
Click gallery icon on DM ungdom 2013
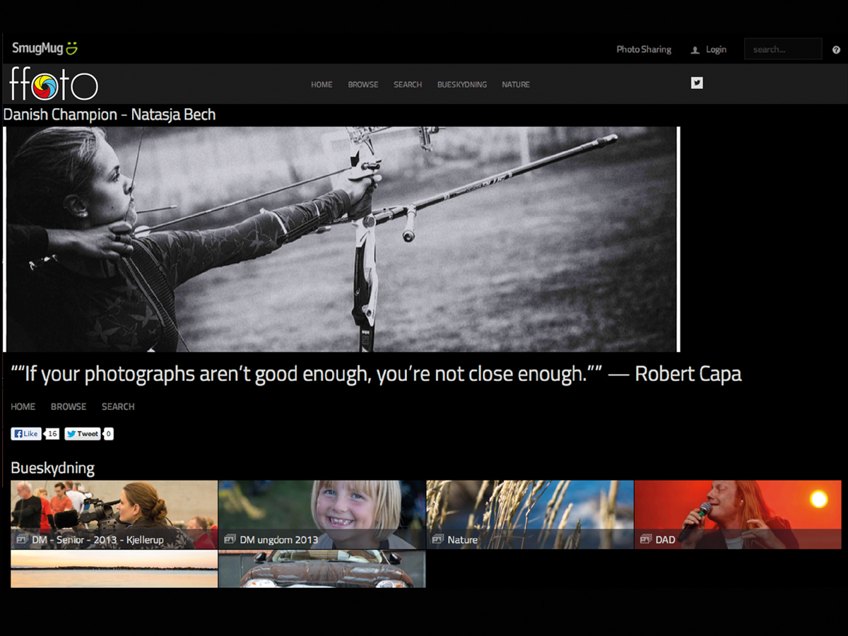229,539
